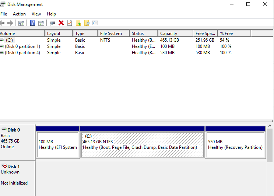Click the red X Delete icon
The width and height of the screenshot is (274, 196).
[x=61, y=23]
